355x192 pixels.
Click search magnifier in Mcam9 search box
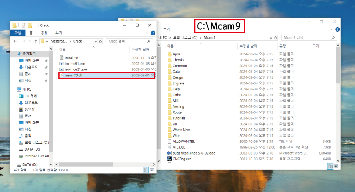click(333, 38)
